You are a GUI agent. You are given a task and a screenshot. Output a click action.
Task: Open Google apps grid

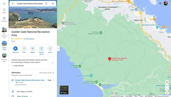(160, 3)
